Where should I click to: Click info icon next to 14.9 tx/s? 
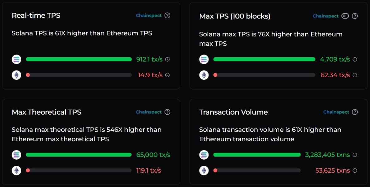point(167,75)
